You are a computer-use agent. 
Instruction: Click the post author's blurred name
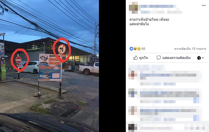coord(158,6)
